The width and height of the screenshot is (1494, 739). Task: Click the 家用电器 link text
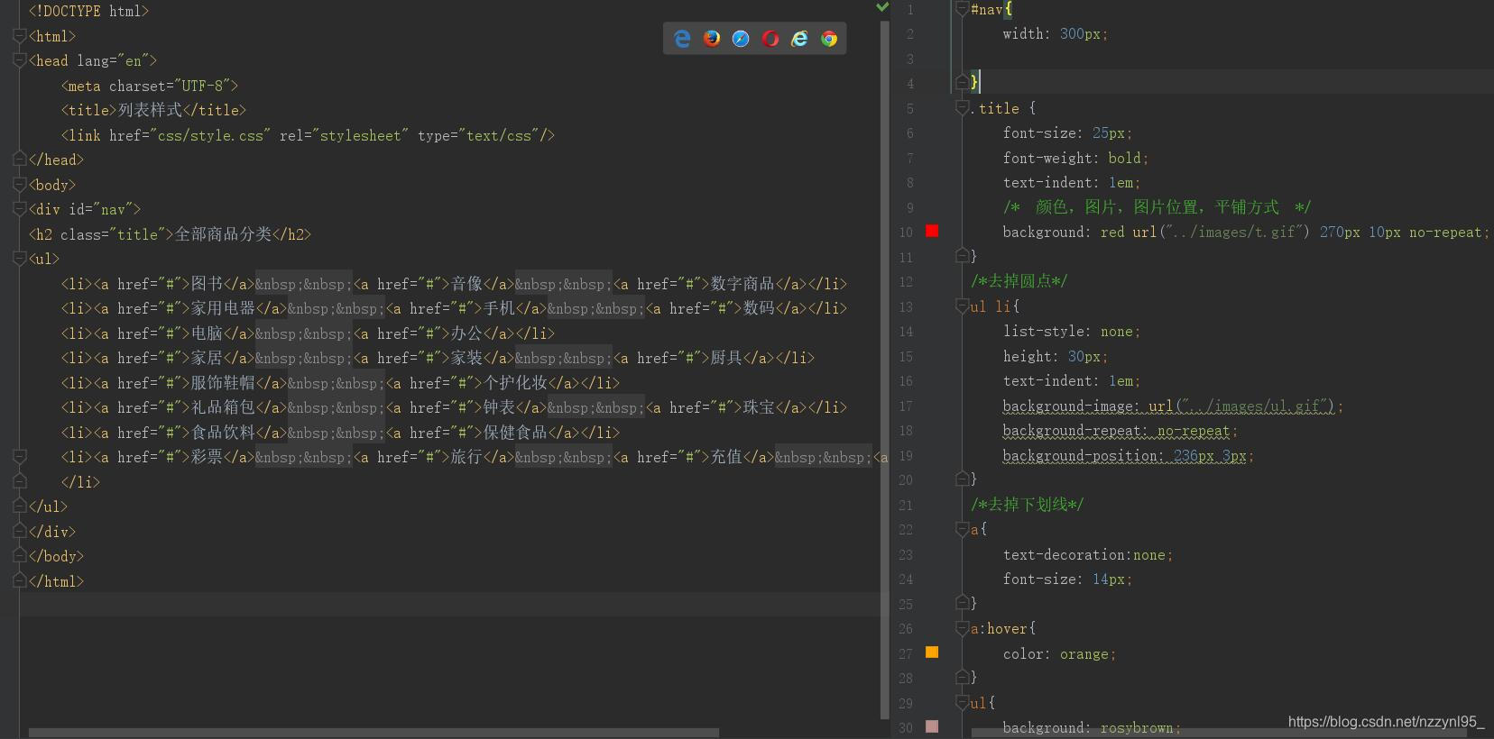point(223,308)
